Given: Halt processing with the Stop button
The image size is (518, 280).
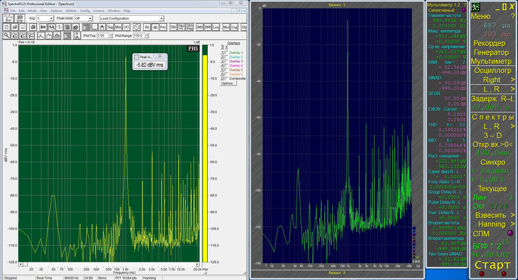Looking at the screenshot, I should pos(20,19).
